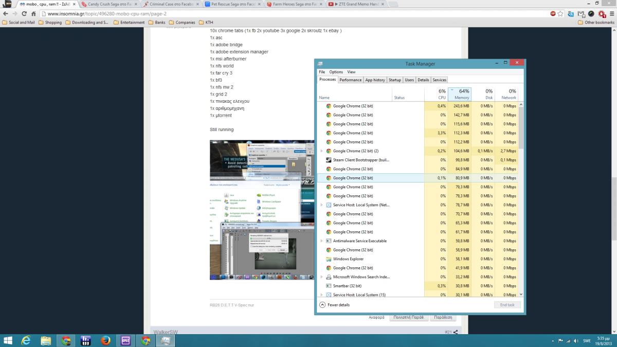Expand Service Host: Local System (Net...) group
The width and height of the screenshot is (617, 347).
(321, 205)
